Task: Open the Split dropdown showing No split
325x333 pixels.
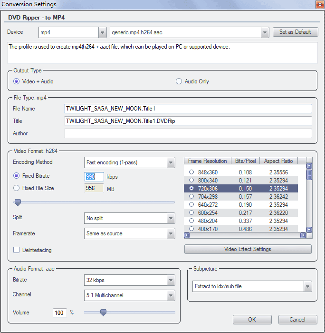Action: pos(171,218)
